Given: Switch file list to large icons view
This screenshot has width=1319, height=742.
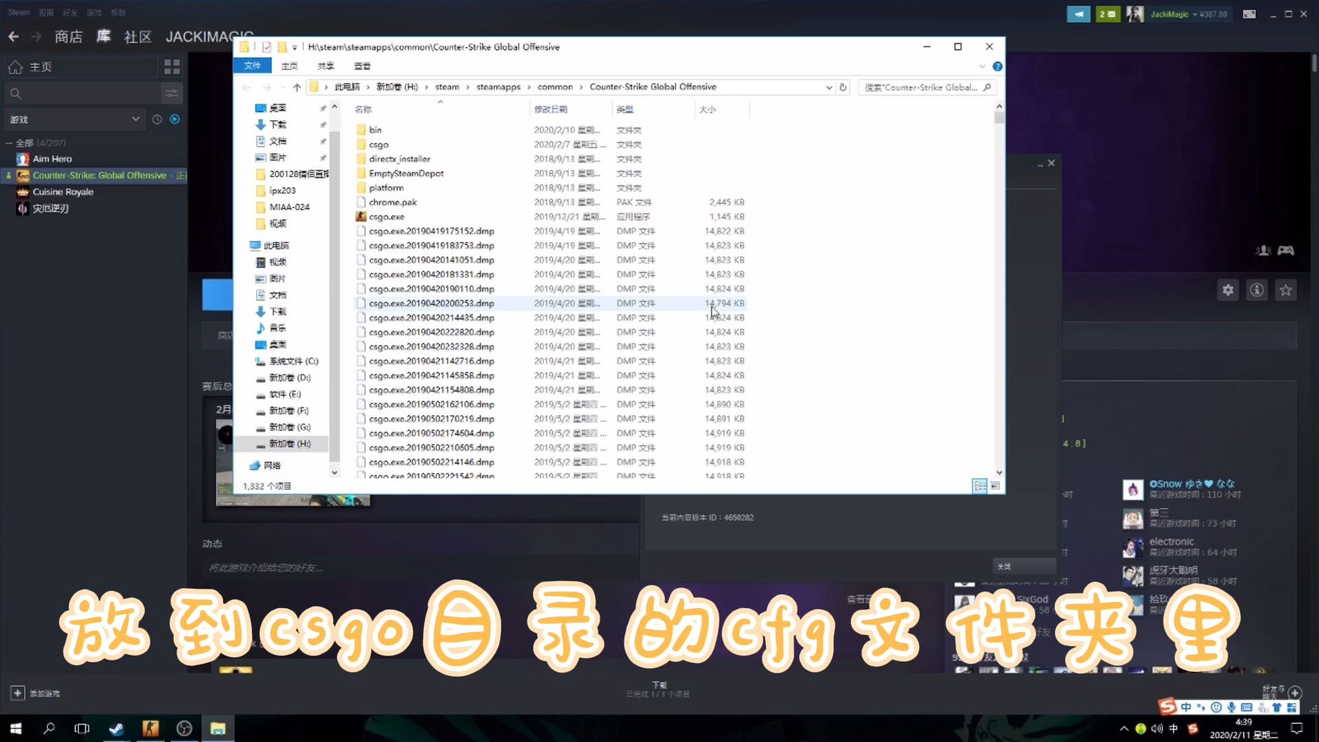Looking at the screenshot, I should coord(995,486).
